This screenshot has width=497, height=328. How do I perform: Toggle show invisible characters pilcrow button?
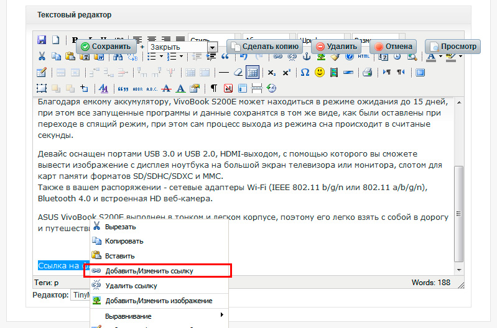click(213, 88)
